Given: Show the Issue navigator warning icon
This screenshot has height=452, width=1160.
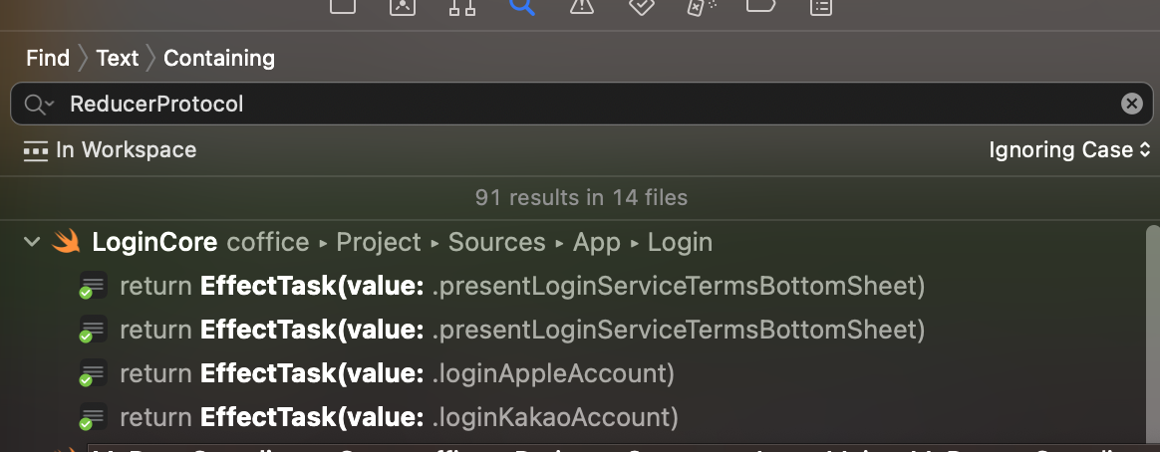Looking at the screenshot, I should (x=582, y=6).
